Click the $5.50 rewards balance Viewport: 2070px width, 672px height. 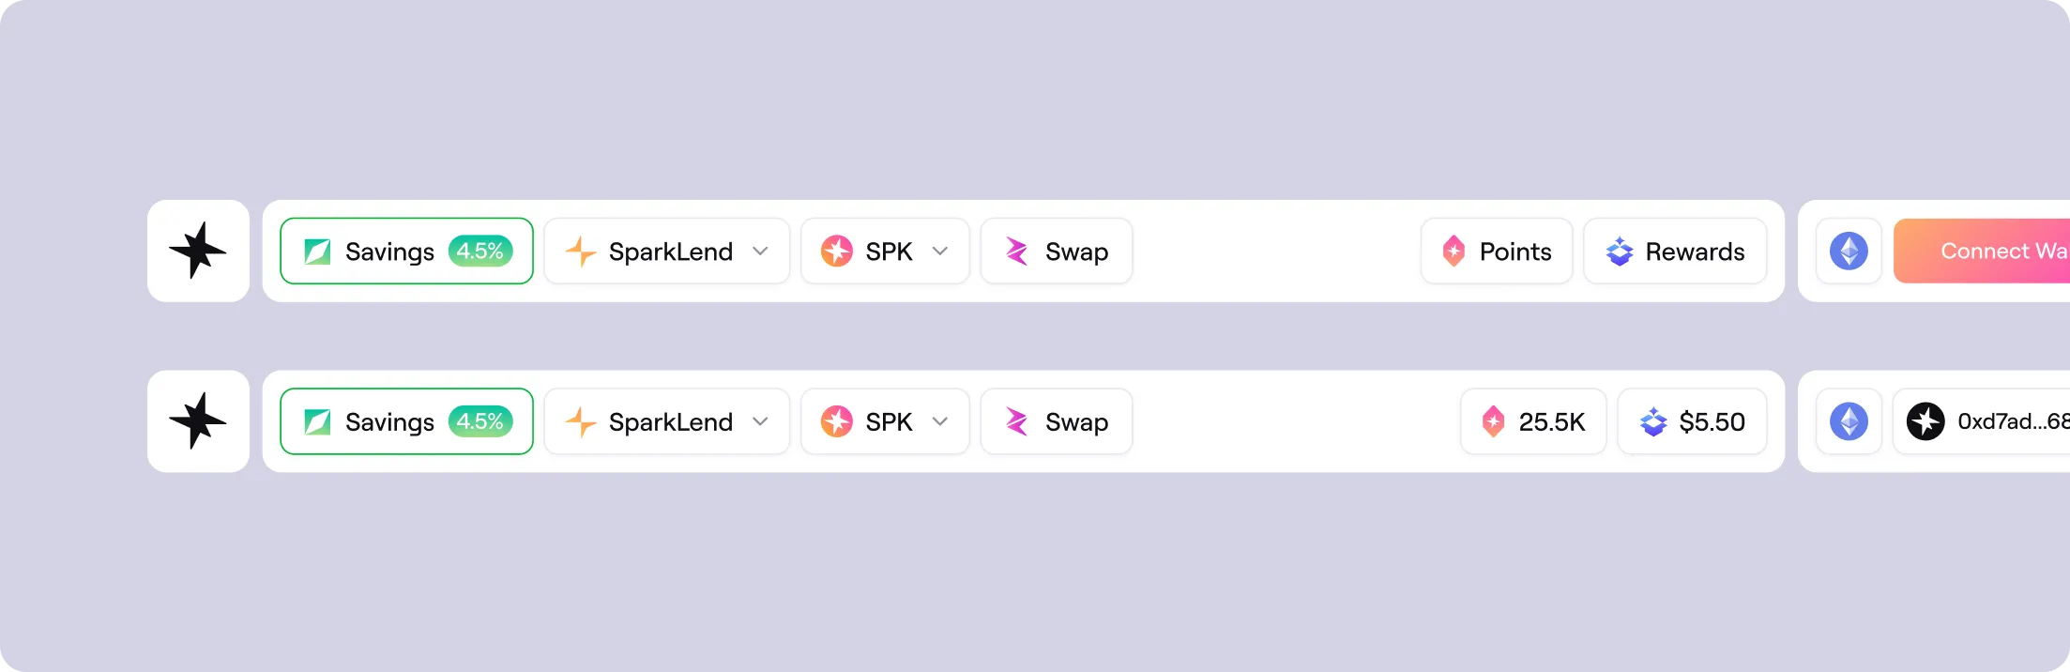pos(1692,421)
